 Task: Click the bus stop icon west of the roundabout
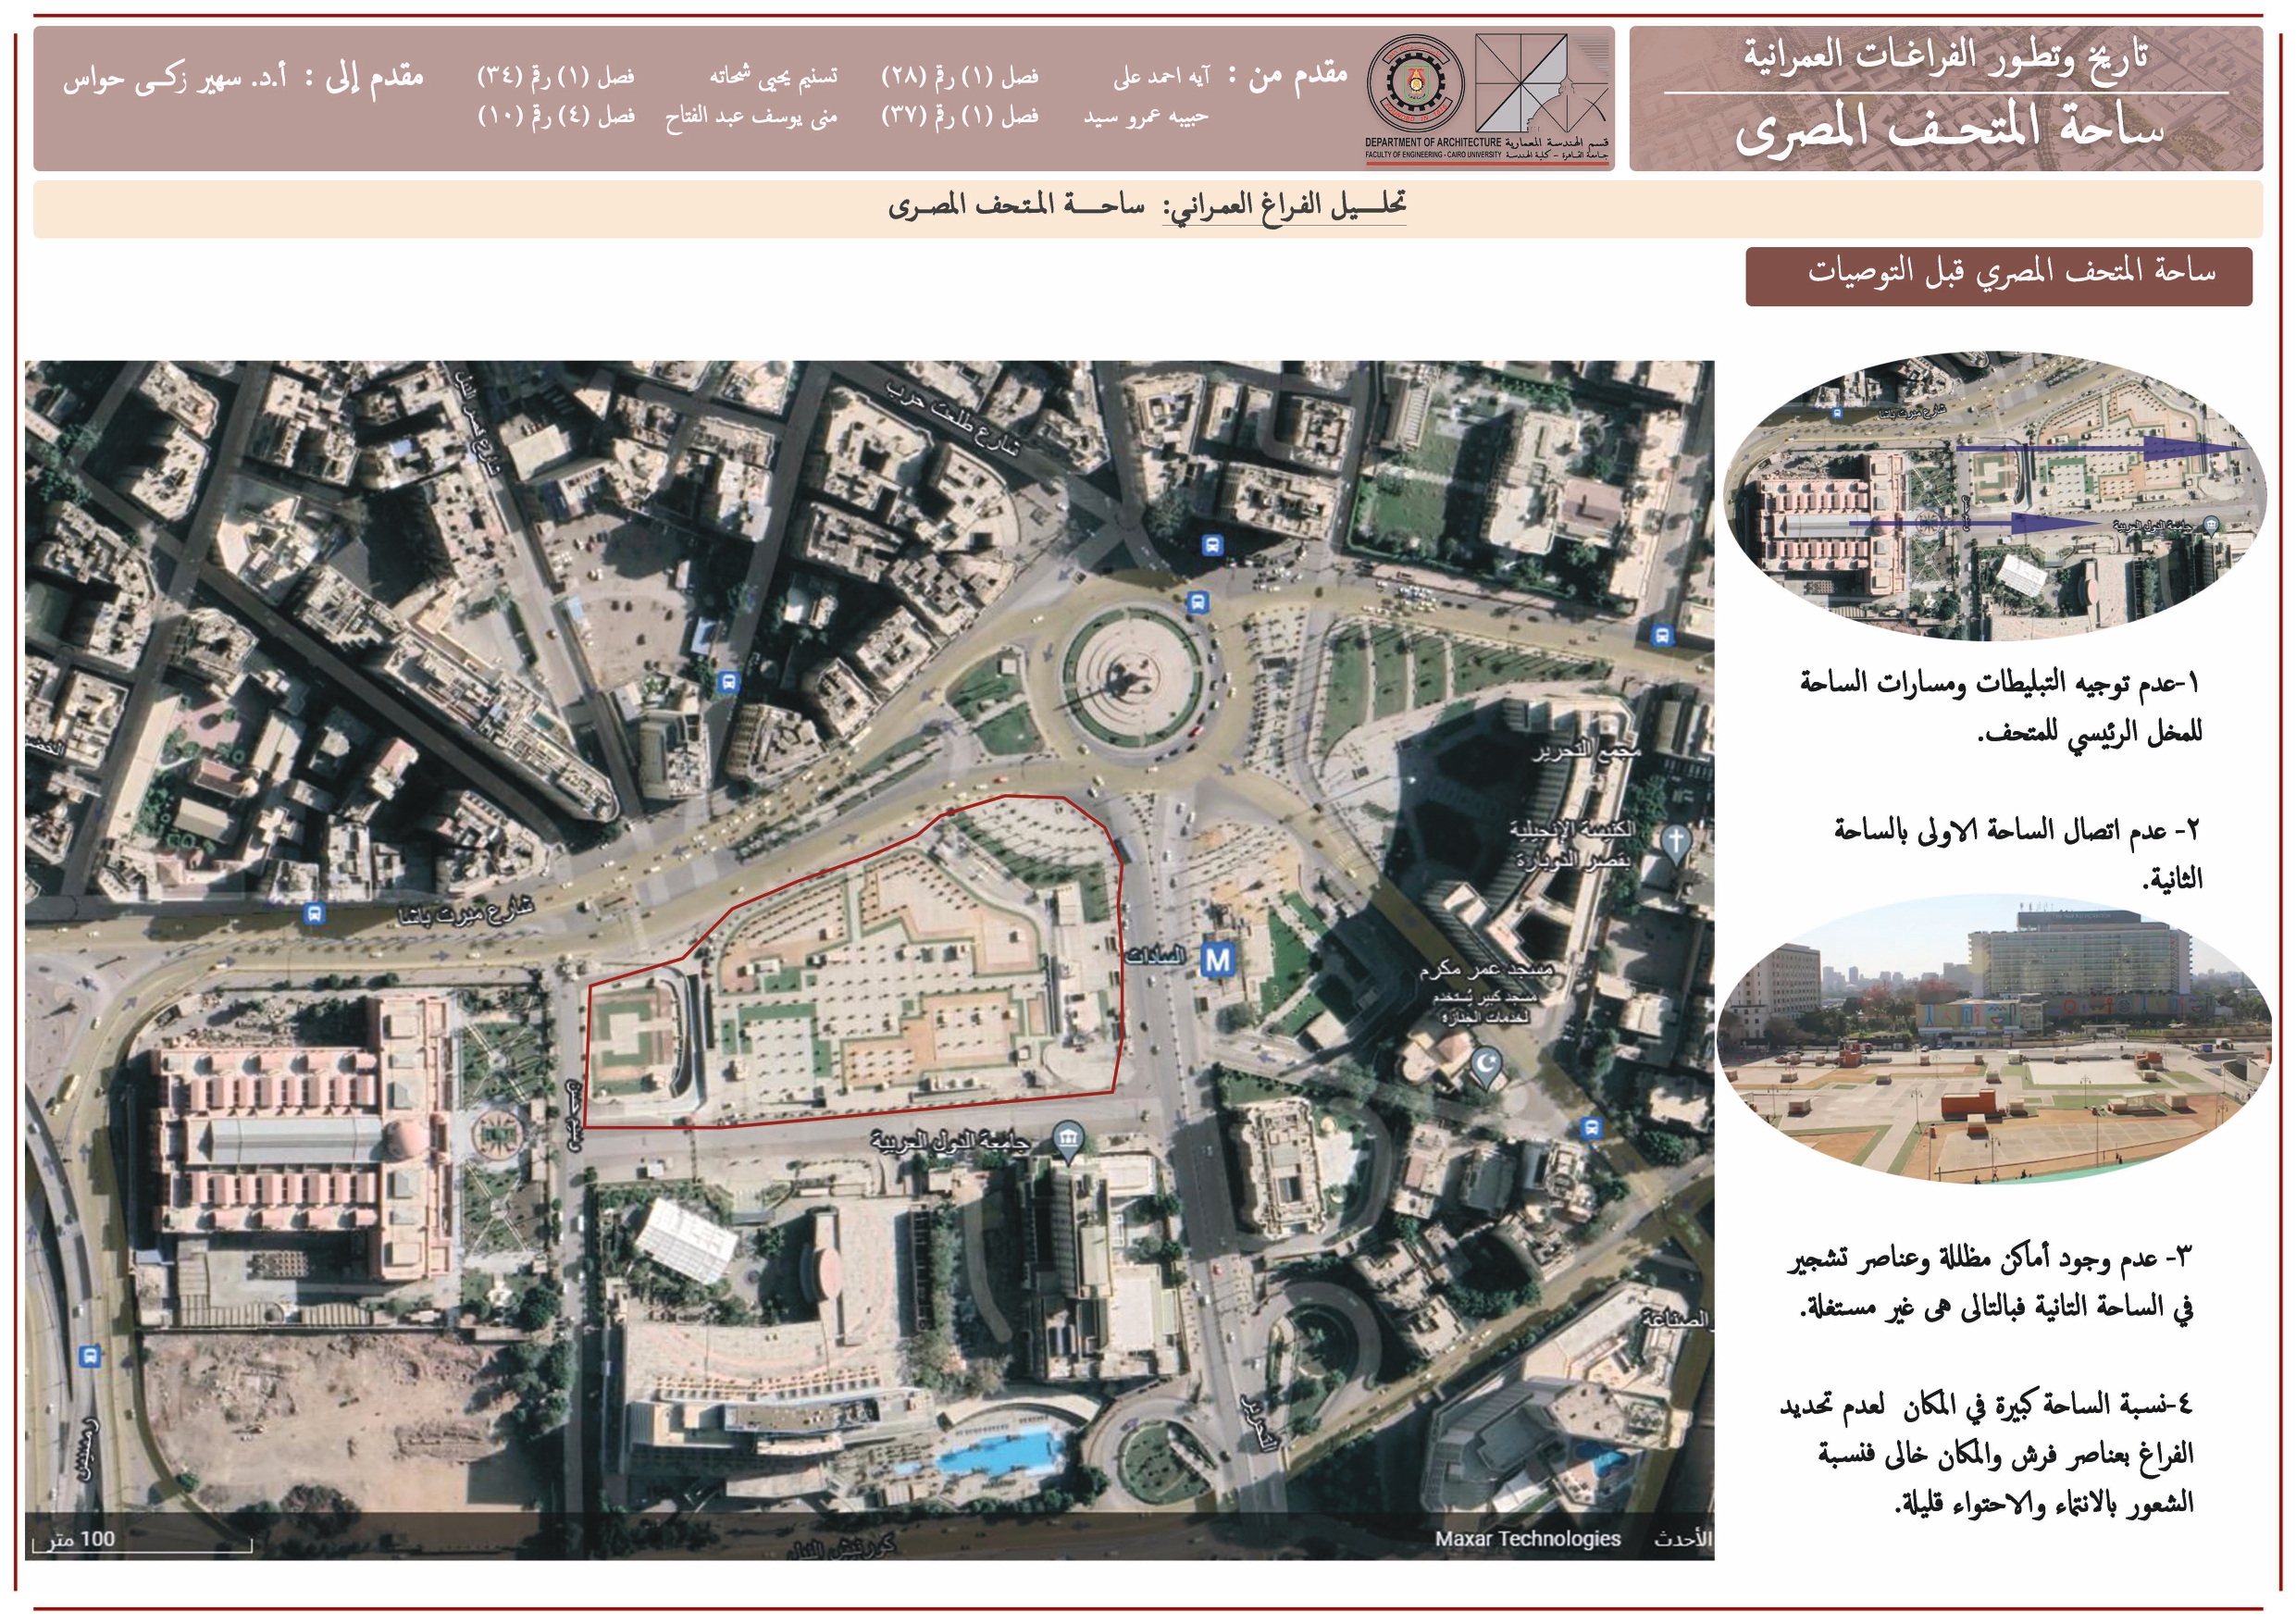point(728,682)
